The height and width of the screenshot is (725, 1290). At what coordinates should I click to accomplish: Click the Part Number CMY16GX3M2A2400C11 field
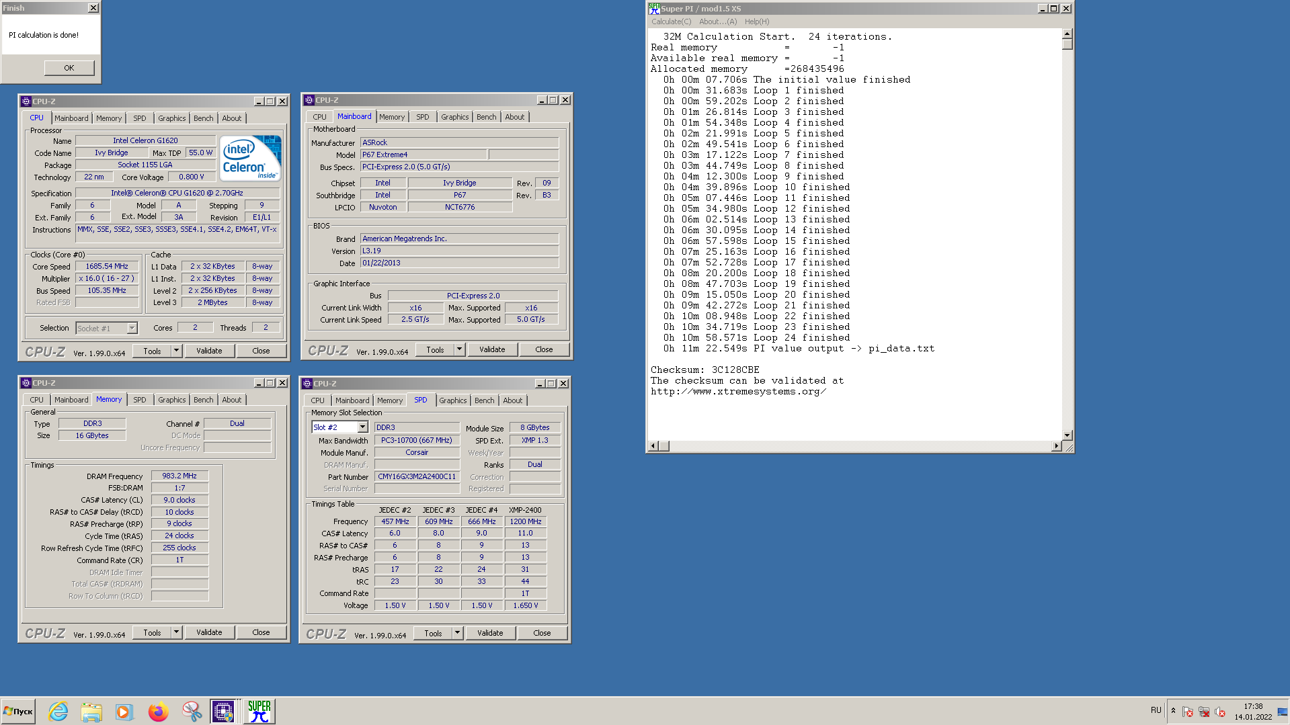tap(417, 476)
